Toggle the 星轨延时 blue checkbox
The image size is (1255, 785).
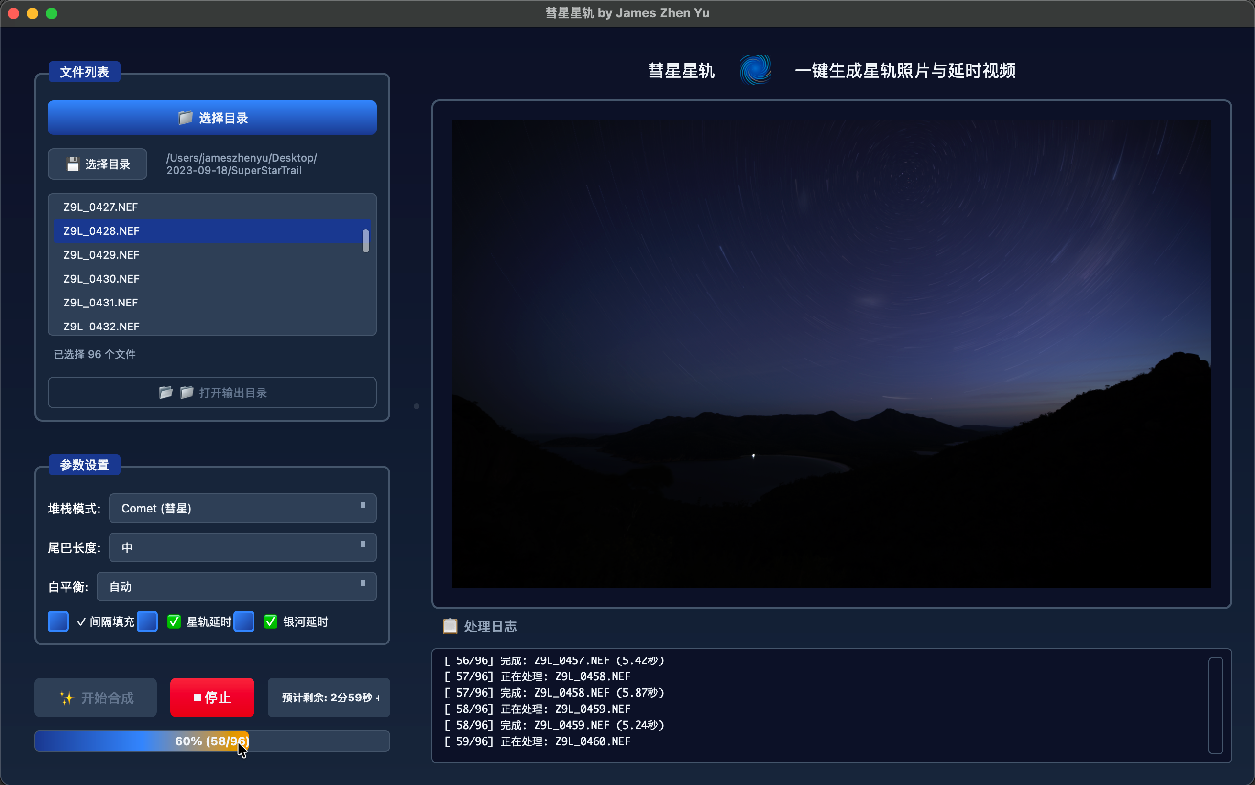click(x=147, y=621)
